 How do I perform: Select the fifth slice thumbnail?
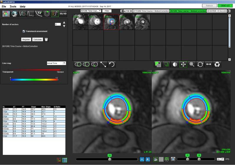pos(142,22)
